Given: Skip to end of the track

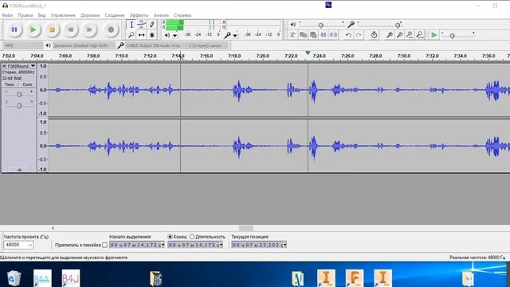Looking at the screenshot, I should click(89, 29).
